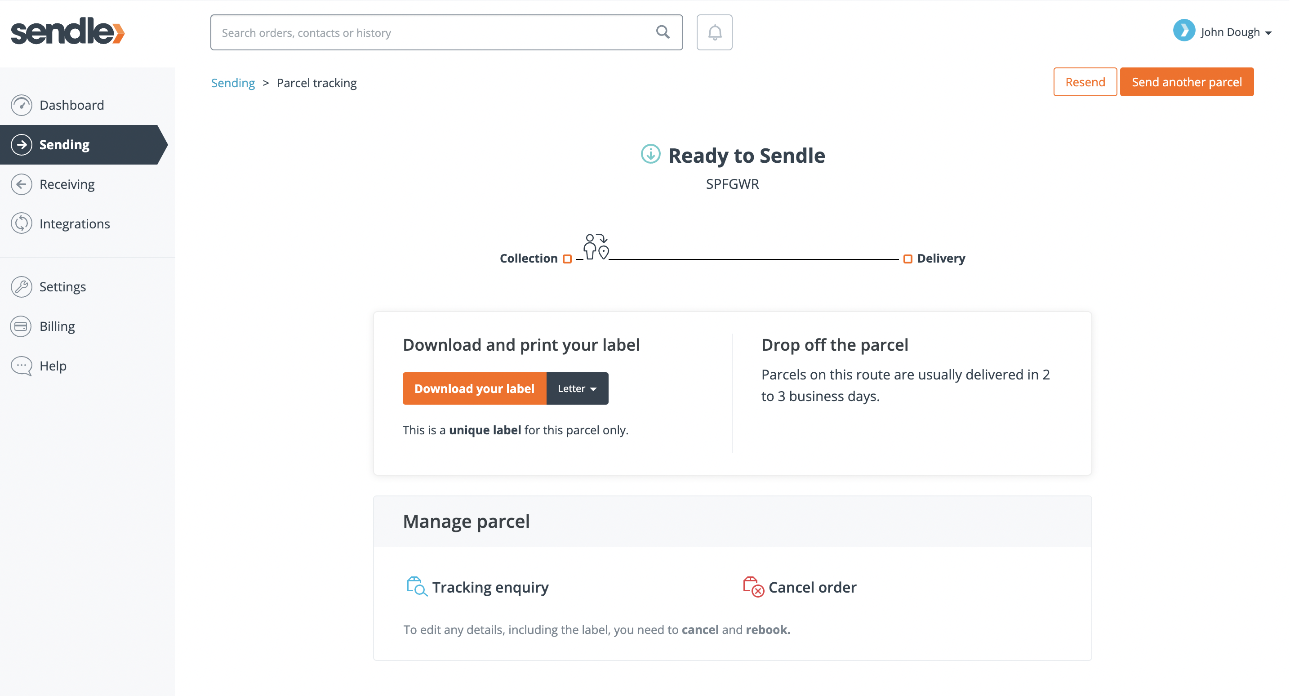Click the Download your label button

(x=474, y=388)
